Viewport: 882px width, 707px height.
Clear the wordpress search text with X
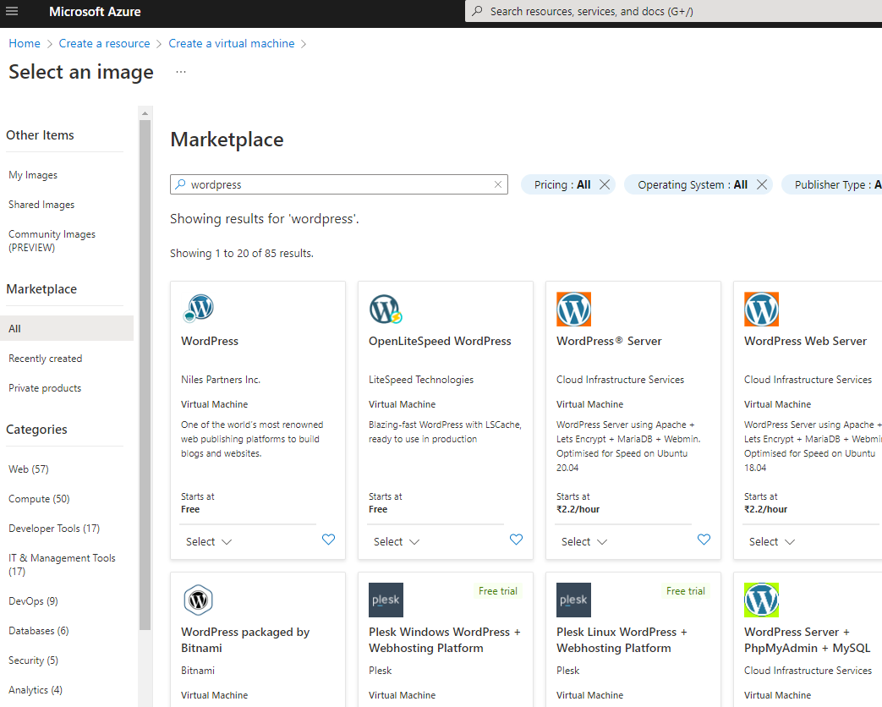[x=498, y=184]
